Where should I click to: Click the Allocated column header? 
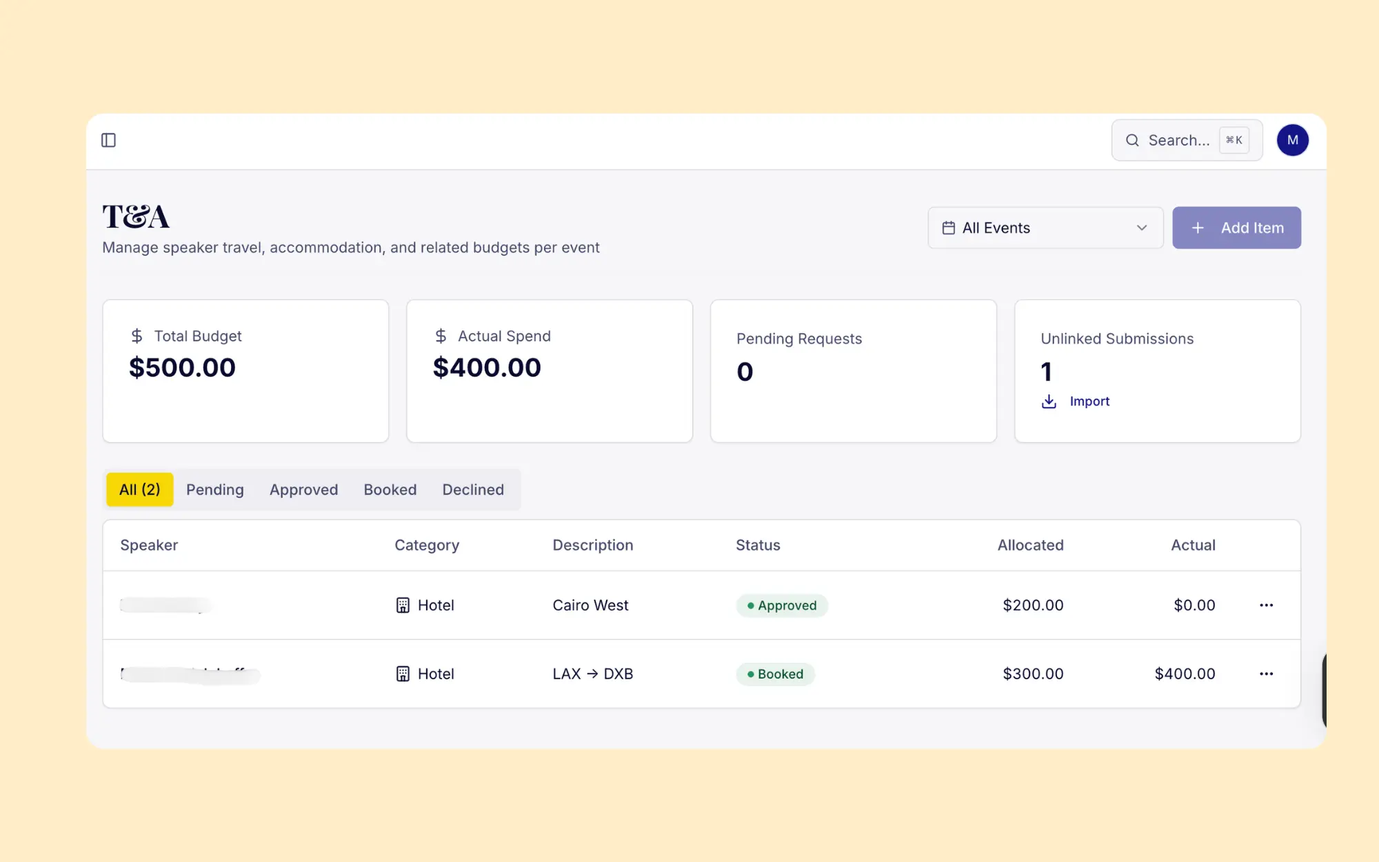(1030, 545)
